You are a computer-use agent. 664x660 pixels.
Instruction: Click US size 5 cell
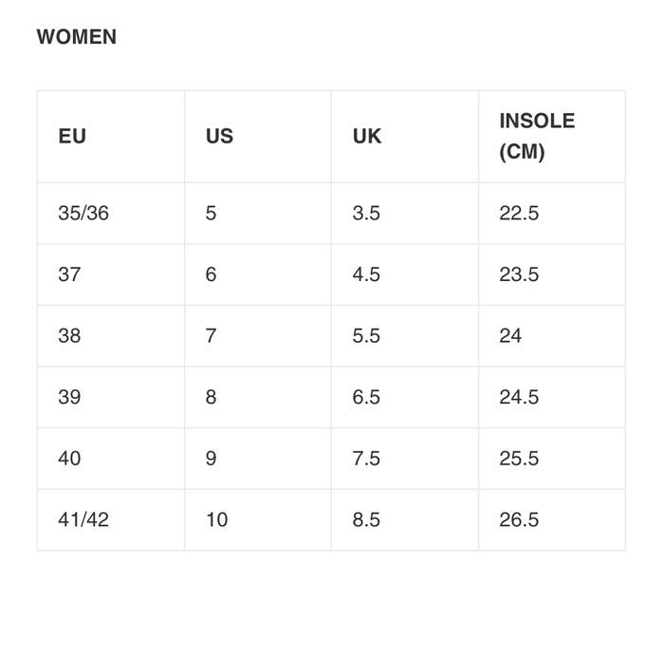tap(211, 213)
